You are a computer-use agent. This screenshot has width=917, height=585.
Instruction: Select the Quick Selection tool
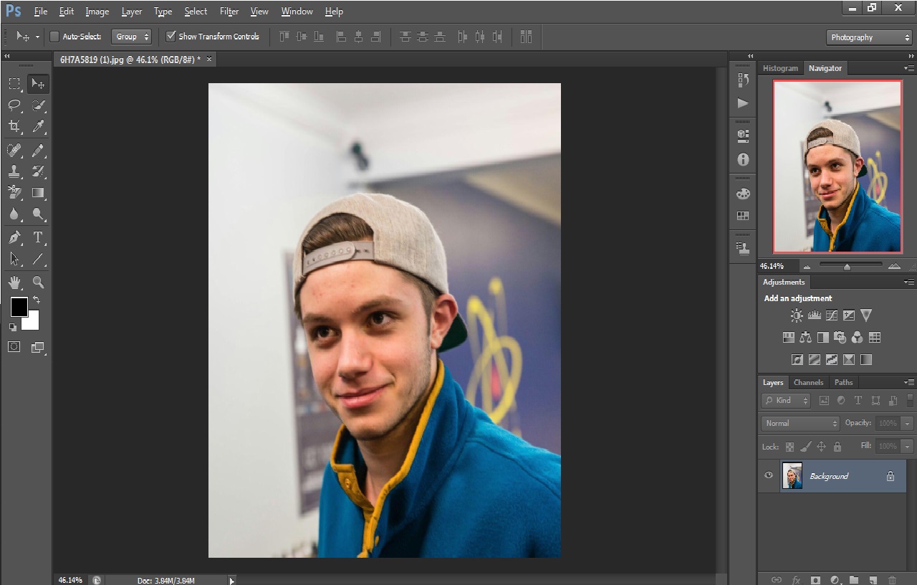[x=39, y=105]
